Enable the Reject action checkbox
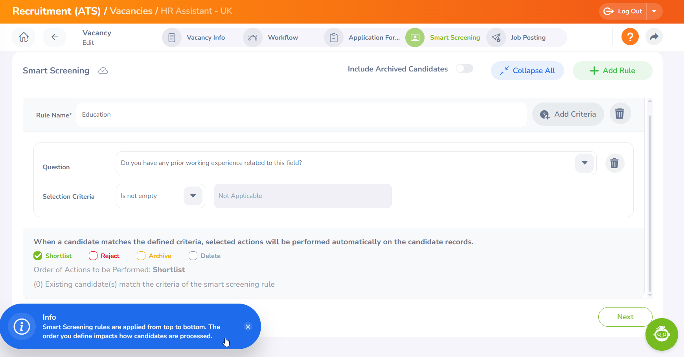Viewport: 684px width, 357px height. coord(93,256)
